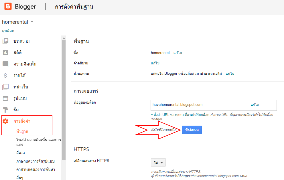
Task: Select การตั้งค่า in the sidebar menu
Action: (x=22, y=121)
